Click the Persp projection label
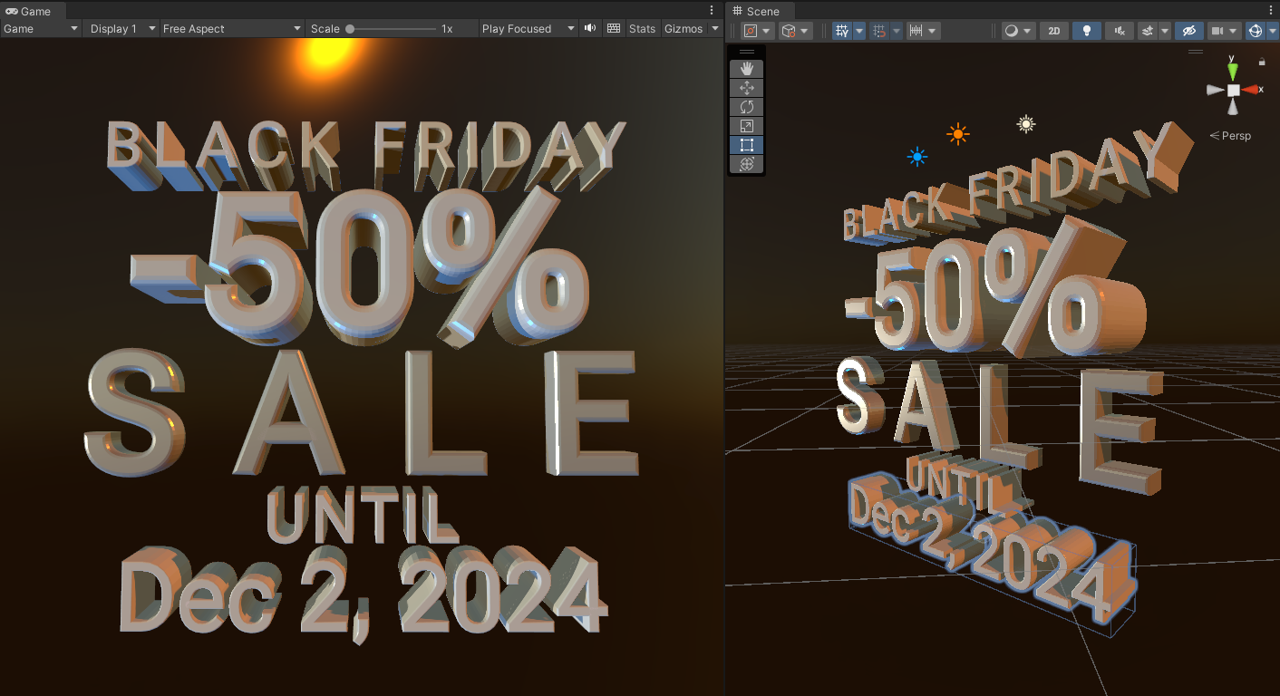 coord(1230,136)
